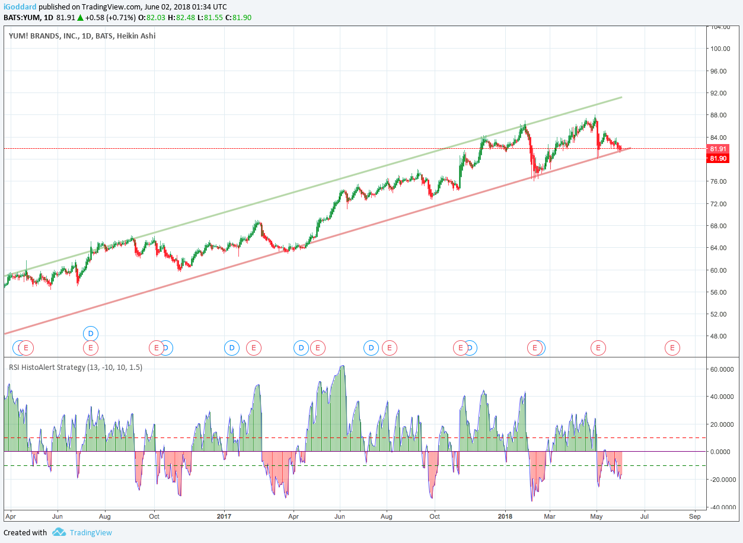
Task: Click the E earnings marker under May 2018
Action: click(x=598, y=348)
